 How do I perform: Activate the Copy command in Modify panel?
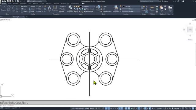pyautogui.click(x=24, y=9)
